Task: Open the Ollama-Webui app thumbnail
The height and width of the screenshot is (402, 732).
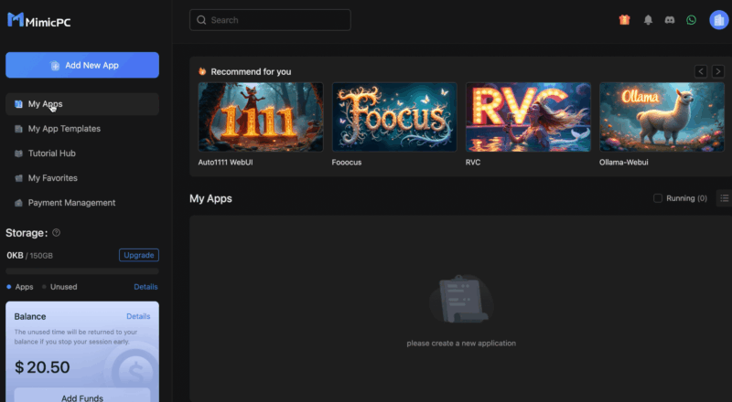Action: 662,117
